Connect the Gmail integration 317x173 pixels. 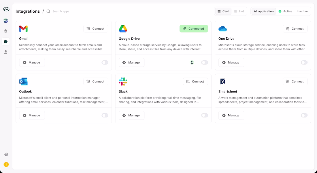96,29
